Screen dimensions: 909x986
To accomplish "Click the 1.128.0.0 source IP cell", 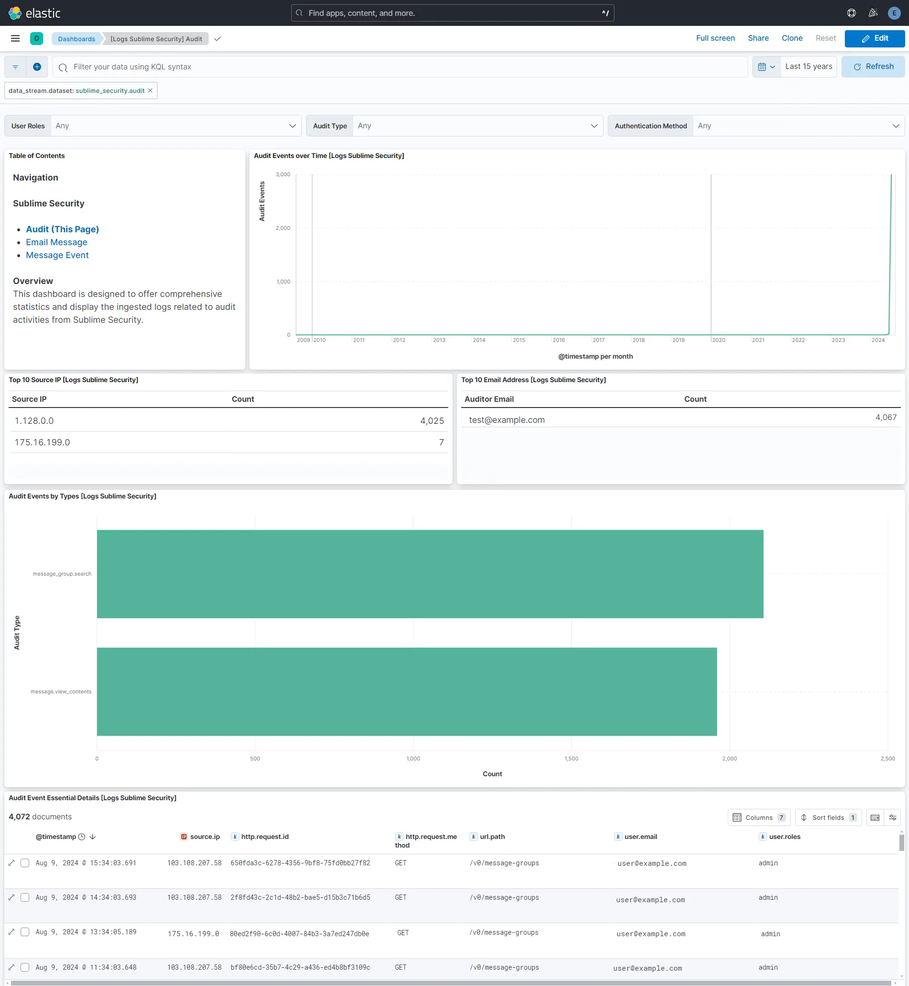I will (x=34, y=421).
